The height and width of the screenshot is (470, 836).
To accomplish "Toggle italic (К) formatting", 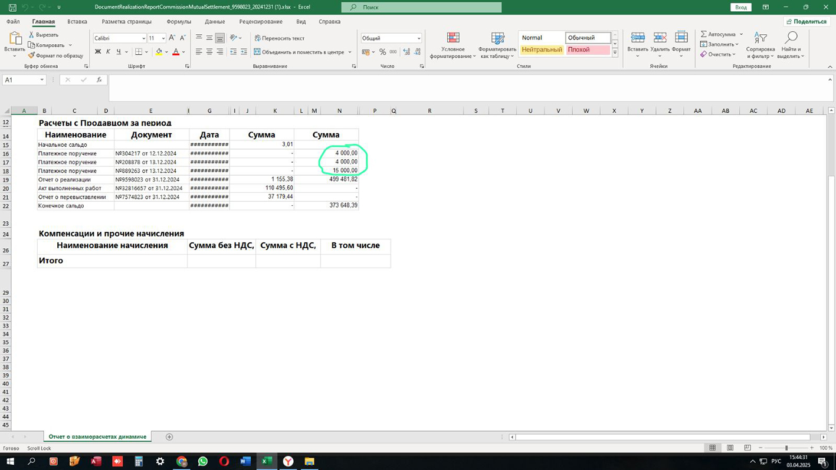I will 108,52.
